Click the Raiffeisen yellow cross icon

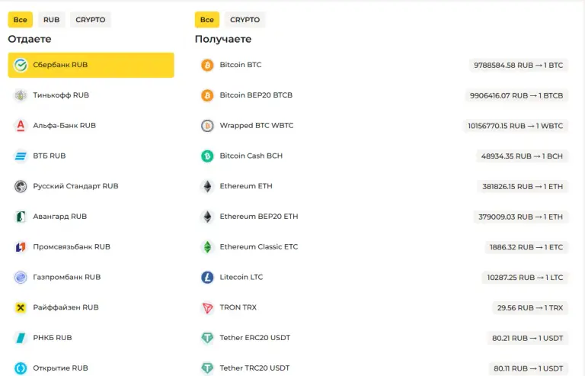[21, 307]
